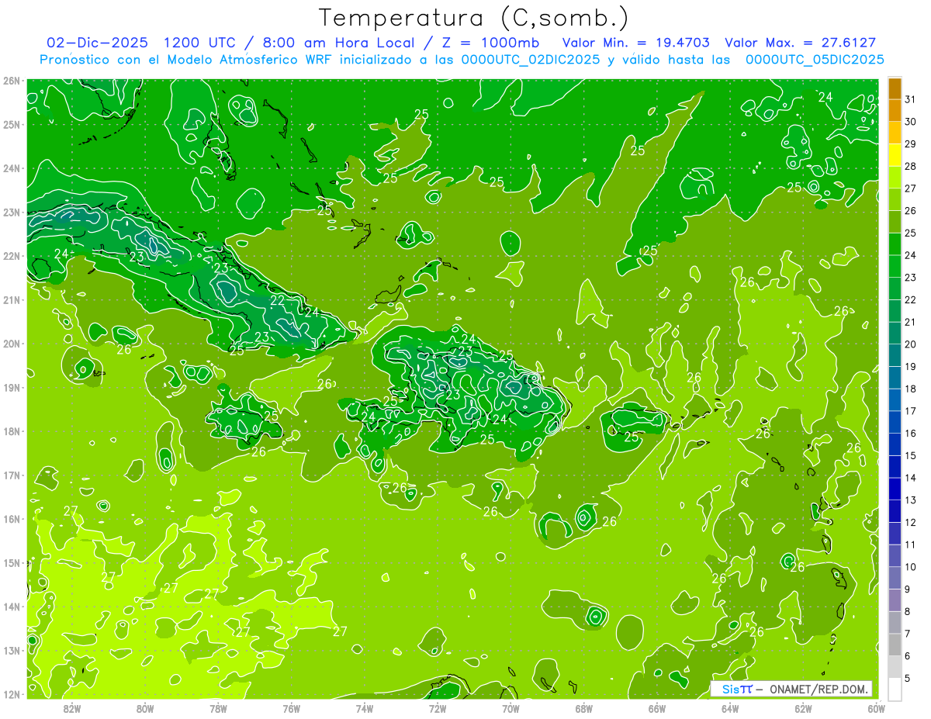Click the '68W' longitude axis label
The image size is (931, 719).
[583, 708]
